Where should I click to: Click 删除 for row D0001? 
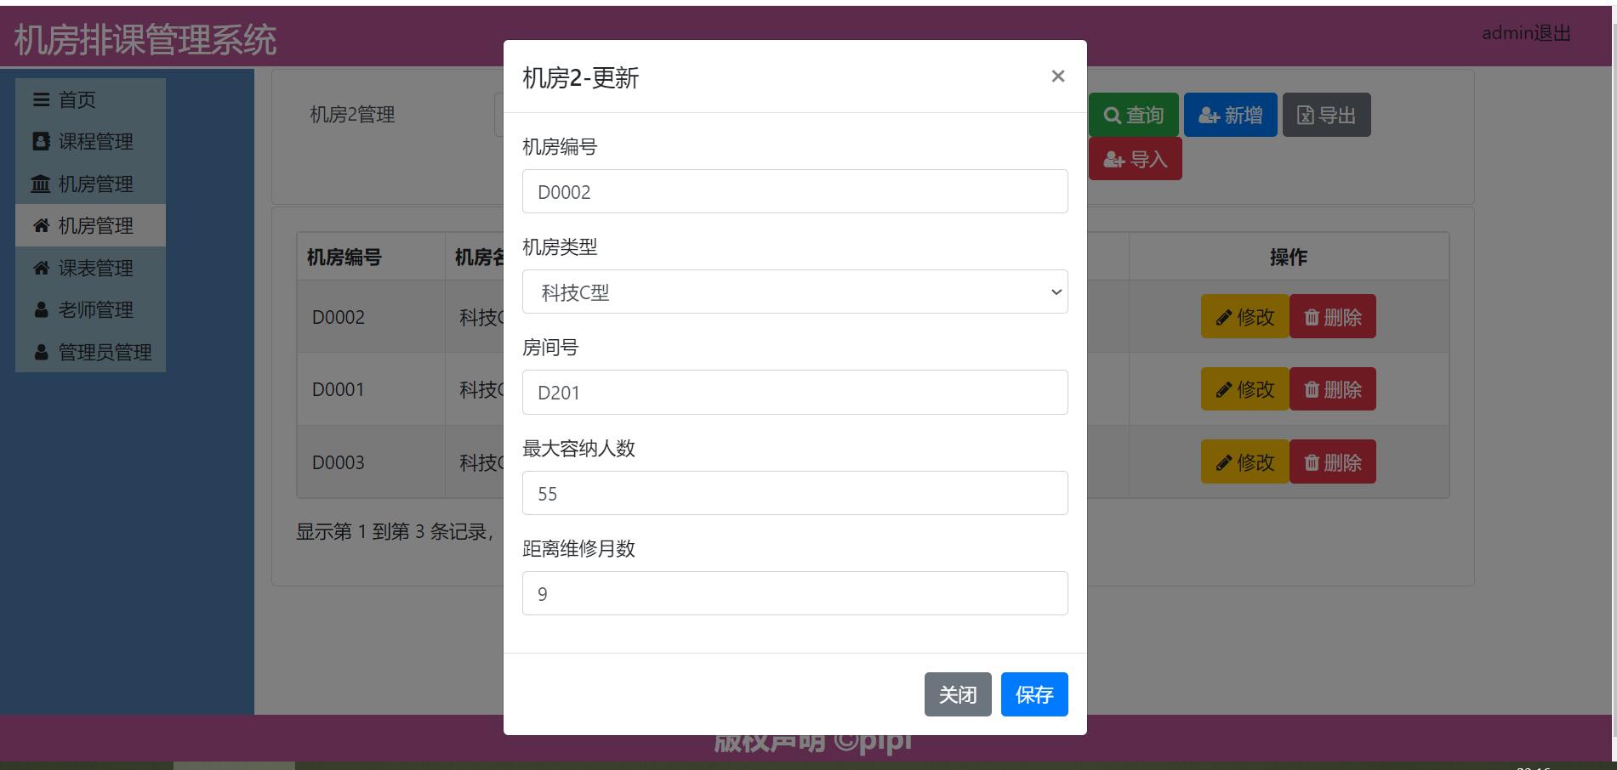[x=1333, y=389]
